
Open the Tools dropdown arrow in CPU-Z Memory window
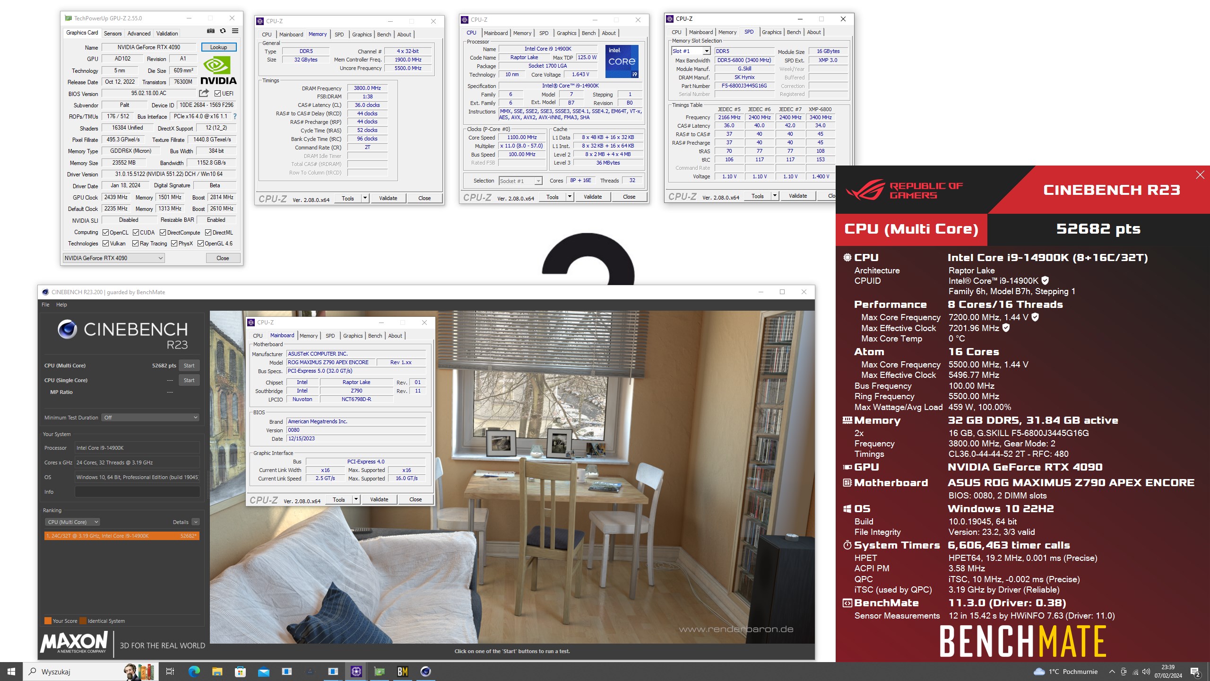pos(365,198)
